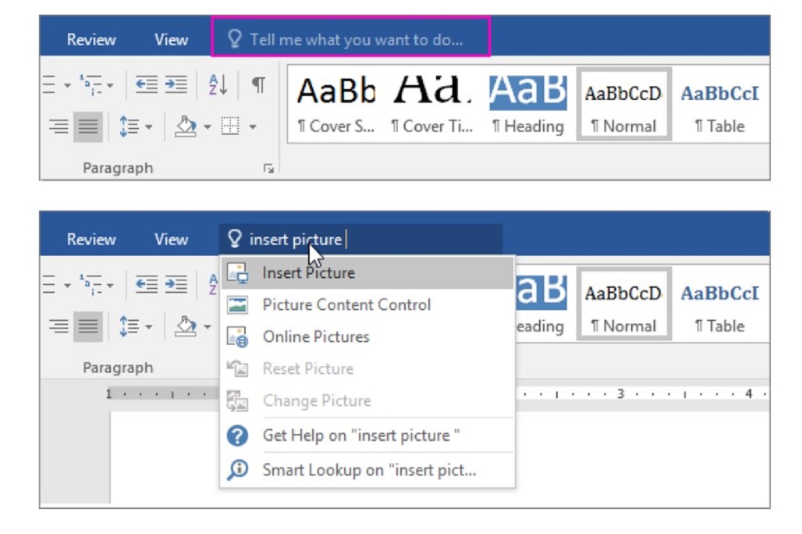Click Align Right icon in the lower ribbon
This screenshot has height=534, width=802.
coord(59,326)
